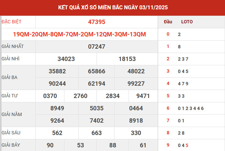The width and height of the screenshot is (225, 151).
Task: Select fifth prize number 8918
Action: tap(136, 121)
